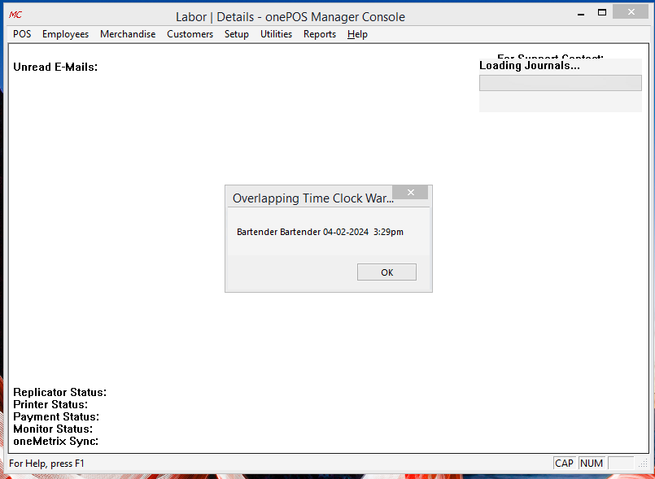
Task: Click the MC application icon in title bar
Action: click(x=15, y=15)
